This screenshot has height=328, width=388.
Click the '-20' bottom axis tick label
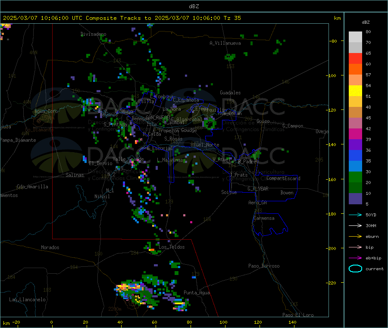[16, 322]
